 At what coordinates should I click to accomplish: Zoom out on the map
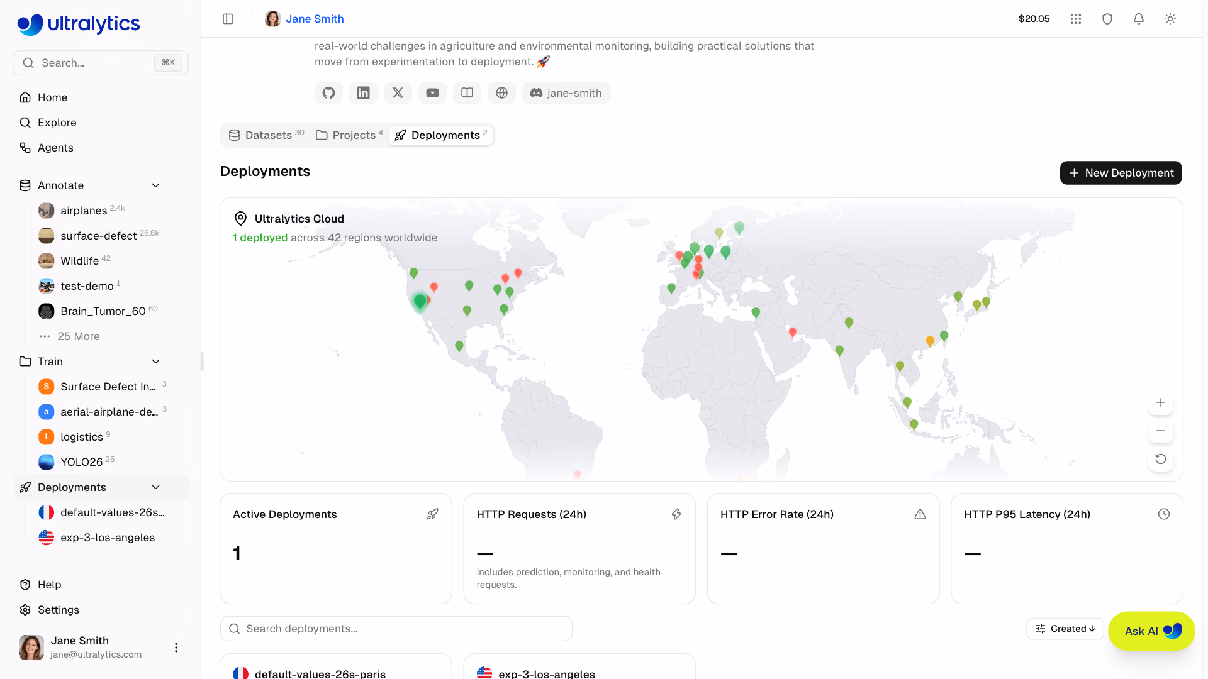(x=1161, y=431)
